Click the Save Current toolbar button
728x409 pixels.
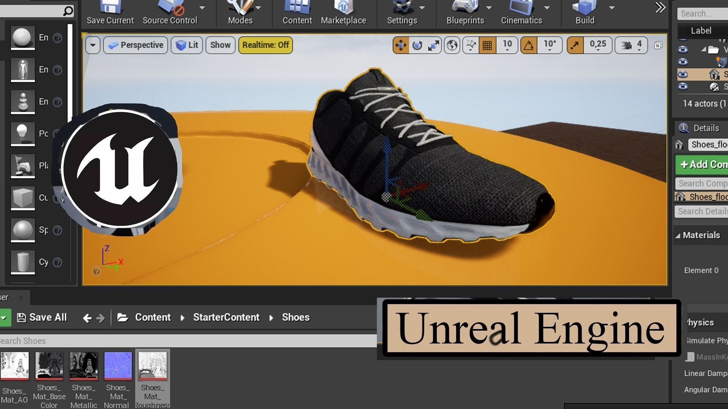110,13
